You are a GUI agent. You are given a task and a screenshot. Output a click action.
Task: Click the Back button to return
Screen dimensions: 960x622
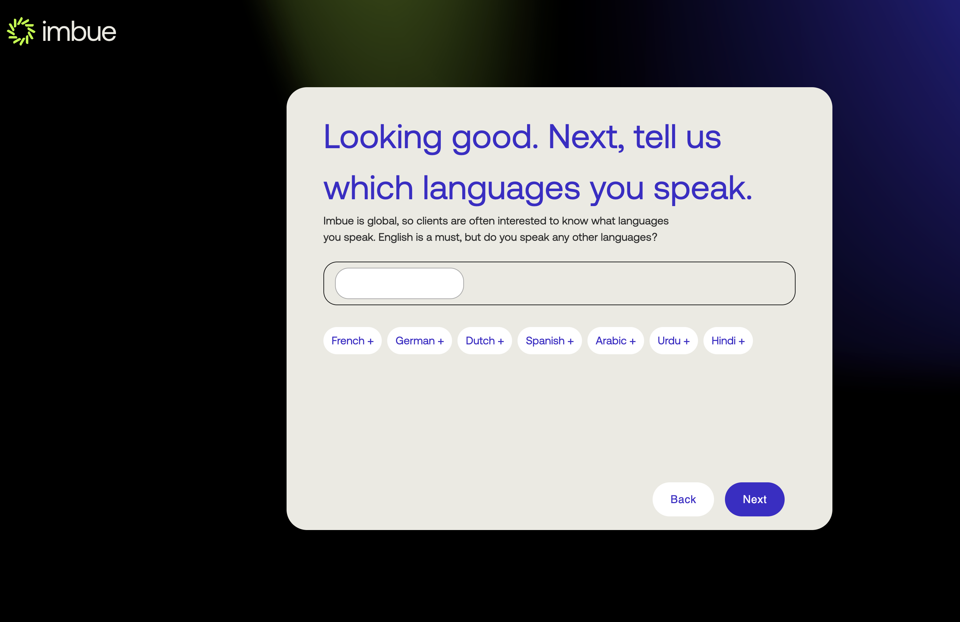click(683, 499)
